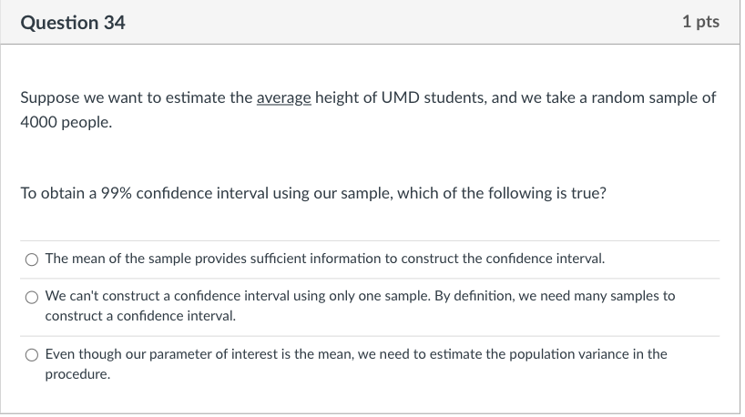
Task: Choose the radio button for "We can't construct" answer
Action: point(32,298)
